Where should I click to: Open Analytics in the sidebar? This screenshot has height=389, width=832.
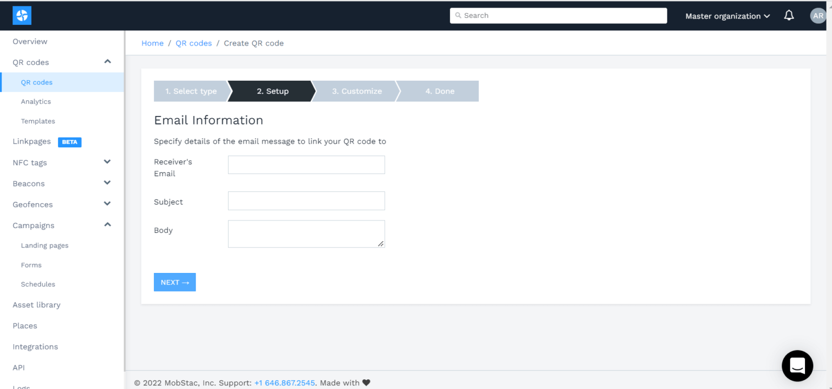coord(36,101)
